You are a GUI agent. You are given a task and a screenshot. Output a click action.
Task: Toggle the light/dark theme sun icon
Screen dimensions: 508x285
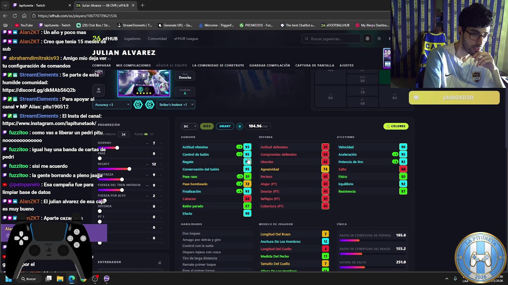379,39
